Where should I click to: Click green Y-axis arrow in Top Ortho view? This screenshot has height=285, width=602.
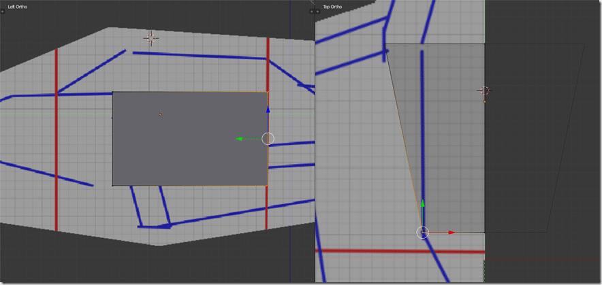pyautogui.click(x=423, y=203)
